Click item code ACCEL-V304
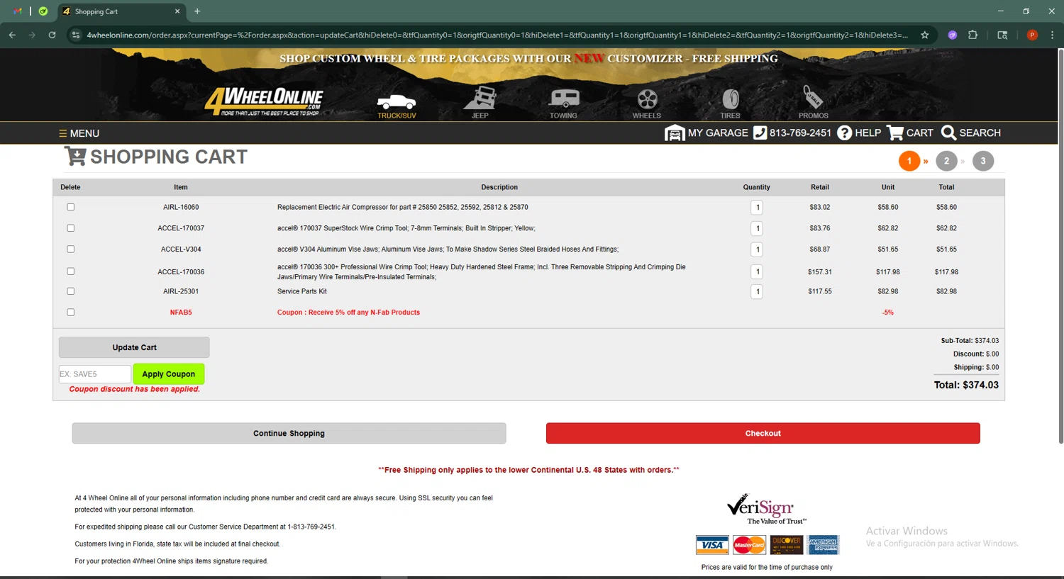1064x579 pixels. [181, 249]
